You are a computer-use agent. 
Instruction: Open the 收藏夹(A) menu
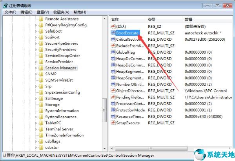click(x=61, y=12)
